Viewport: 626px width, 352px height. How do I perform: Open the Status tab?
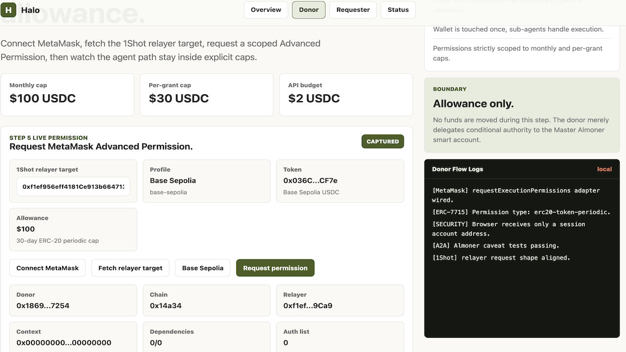398,10
